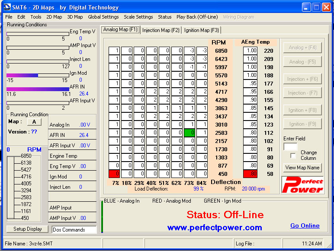Screen dimensions: 334x251
Task: Click the Log File status bar field
Action: (x=257, y=243)
